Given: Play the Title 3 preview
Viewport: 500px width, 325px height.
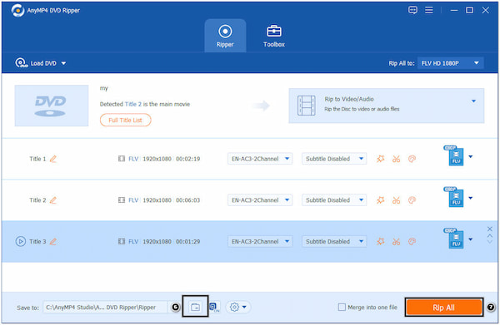Looking at the screenshot, I should [x=20, y=241].
